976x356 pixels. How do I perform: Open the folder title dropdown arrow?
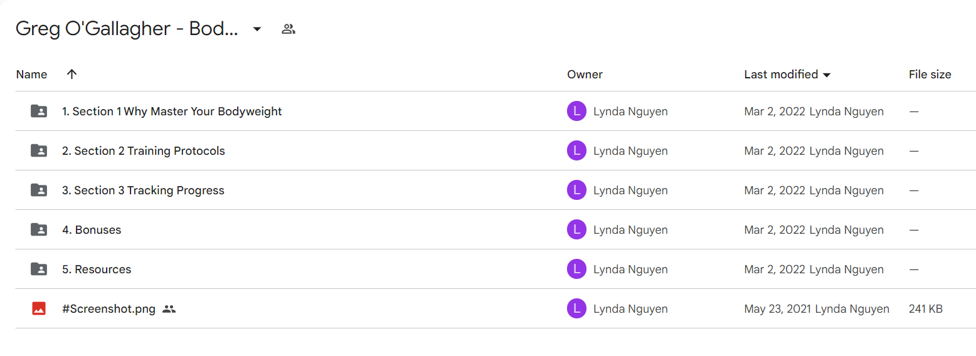tap(257, 29)
